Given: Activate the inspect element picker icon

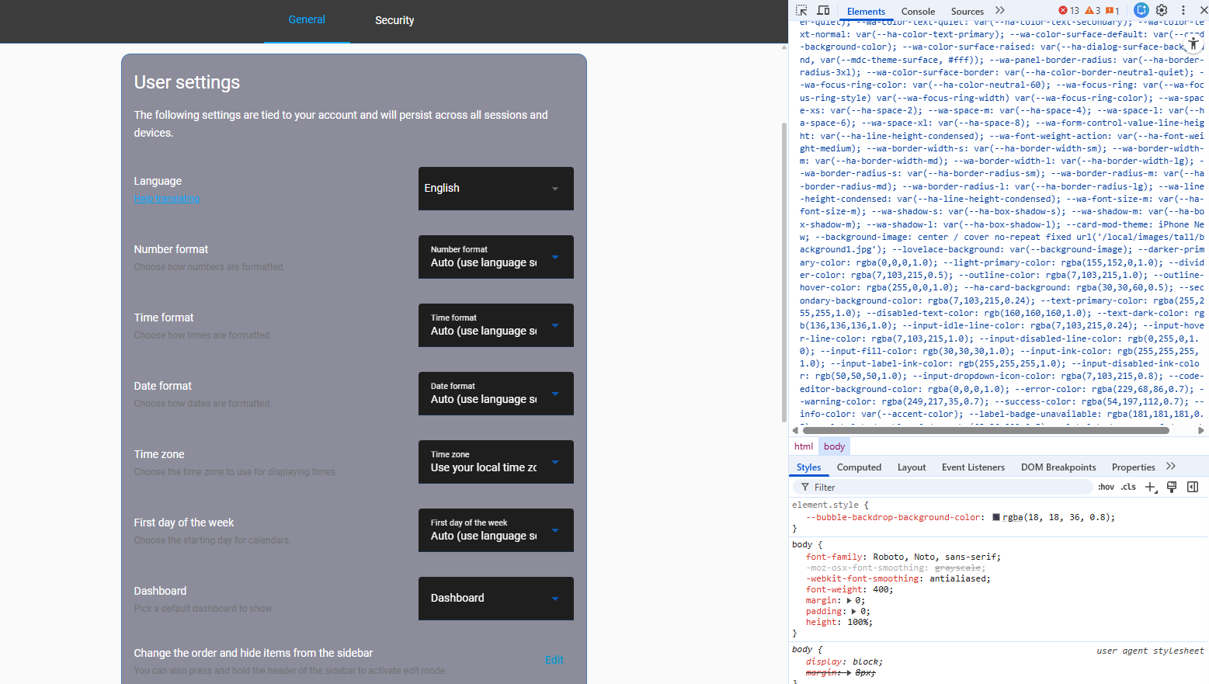Looking at the screenshot, I should pos(801,10).
